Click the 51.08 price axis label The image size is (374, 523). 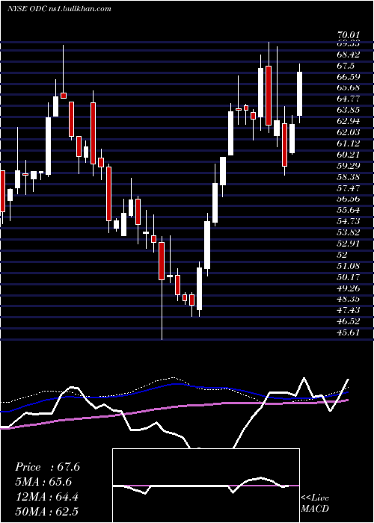[x=349, y=266]
